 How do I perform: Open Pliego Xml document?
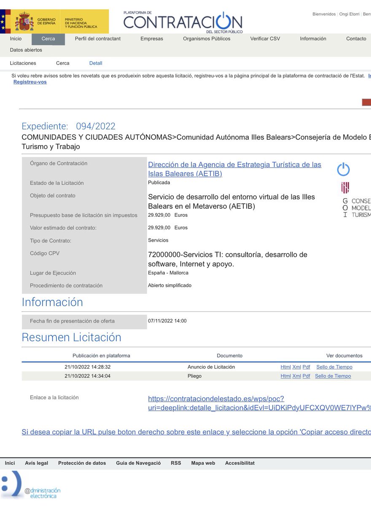pyautogui.click(x=297, y=376)
